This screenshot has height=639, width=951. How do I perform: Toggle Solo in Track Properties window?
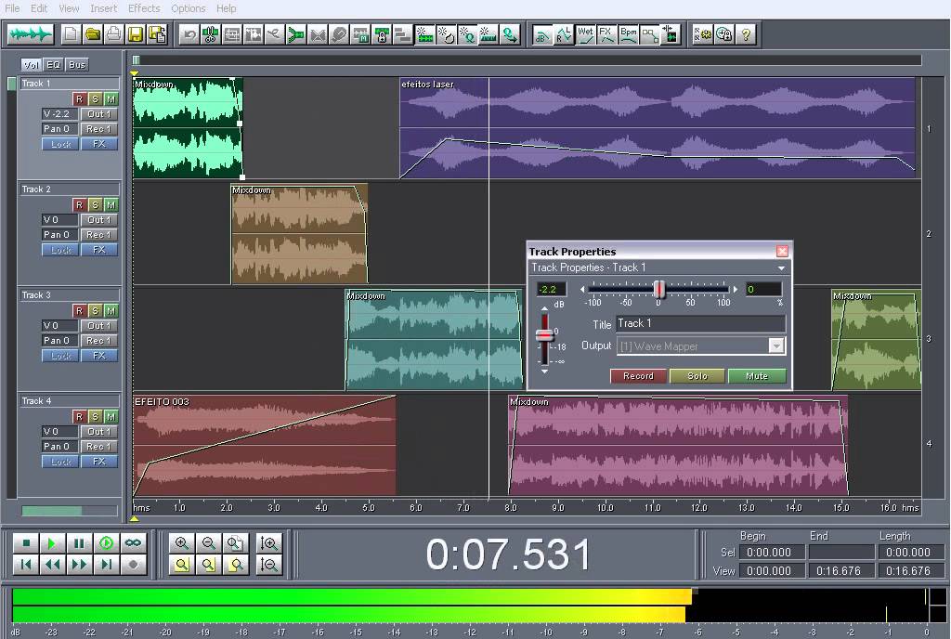[x=697, y=376]
